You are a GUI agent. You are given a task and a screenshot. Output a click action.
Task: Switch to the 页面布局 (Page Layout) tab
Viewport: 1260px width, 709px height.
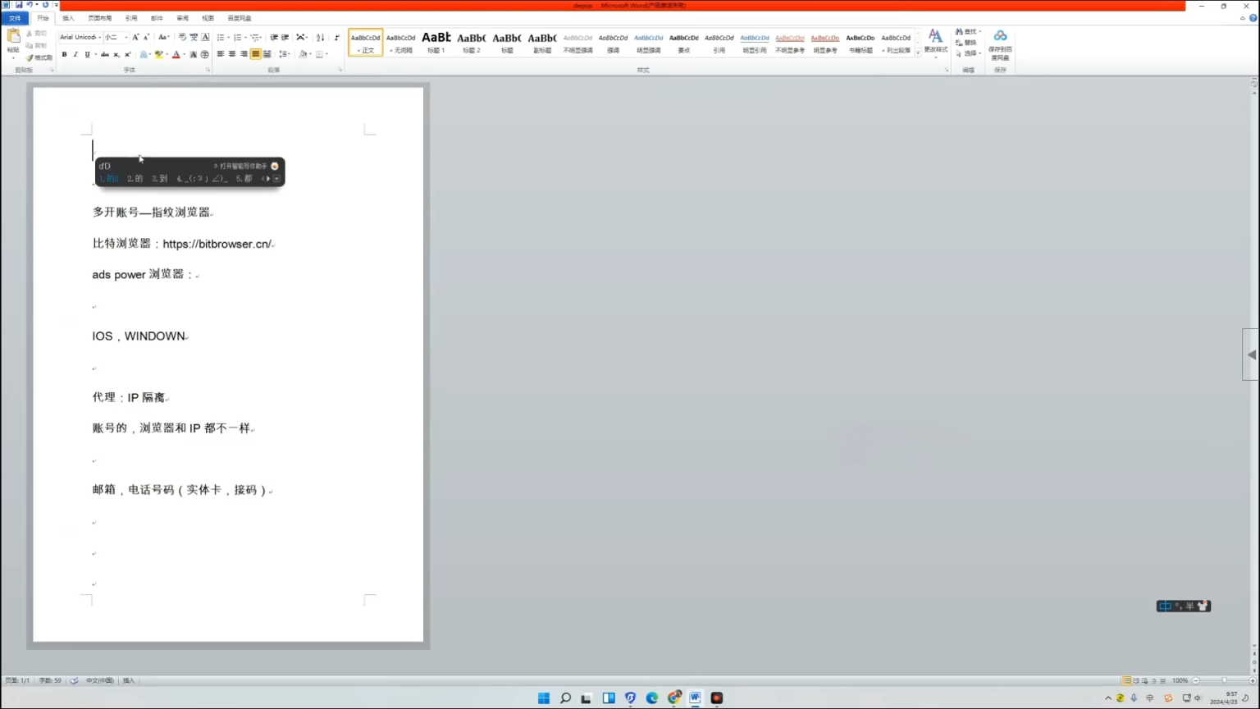[x=99, y=18]
